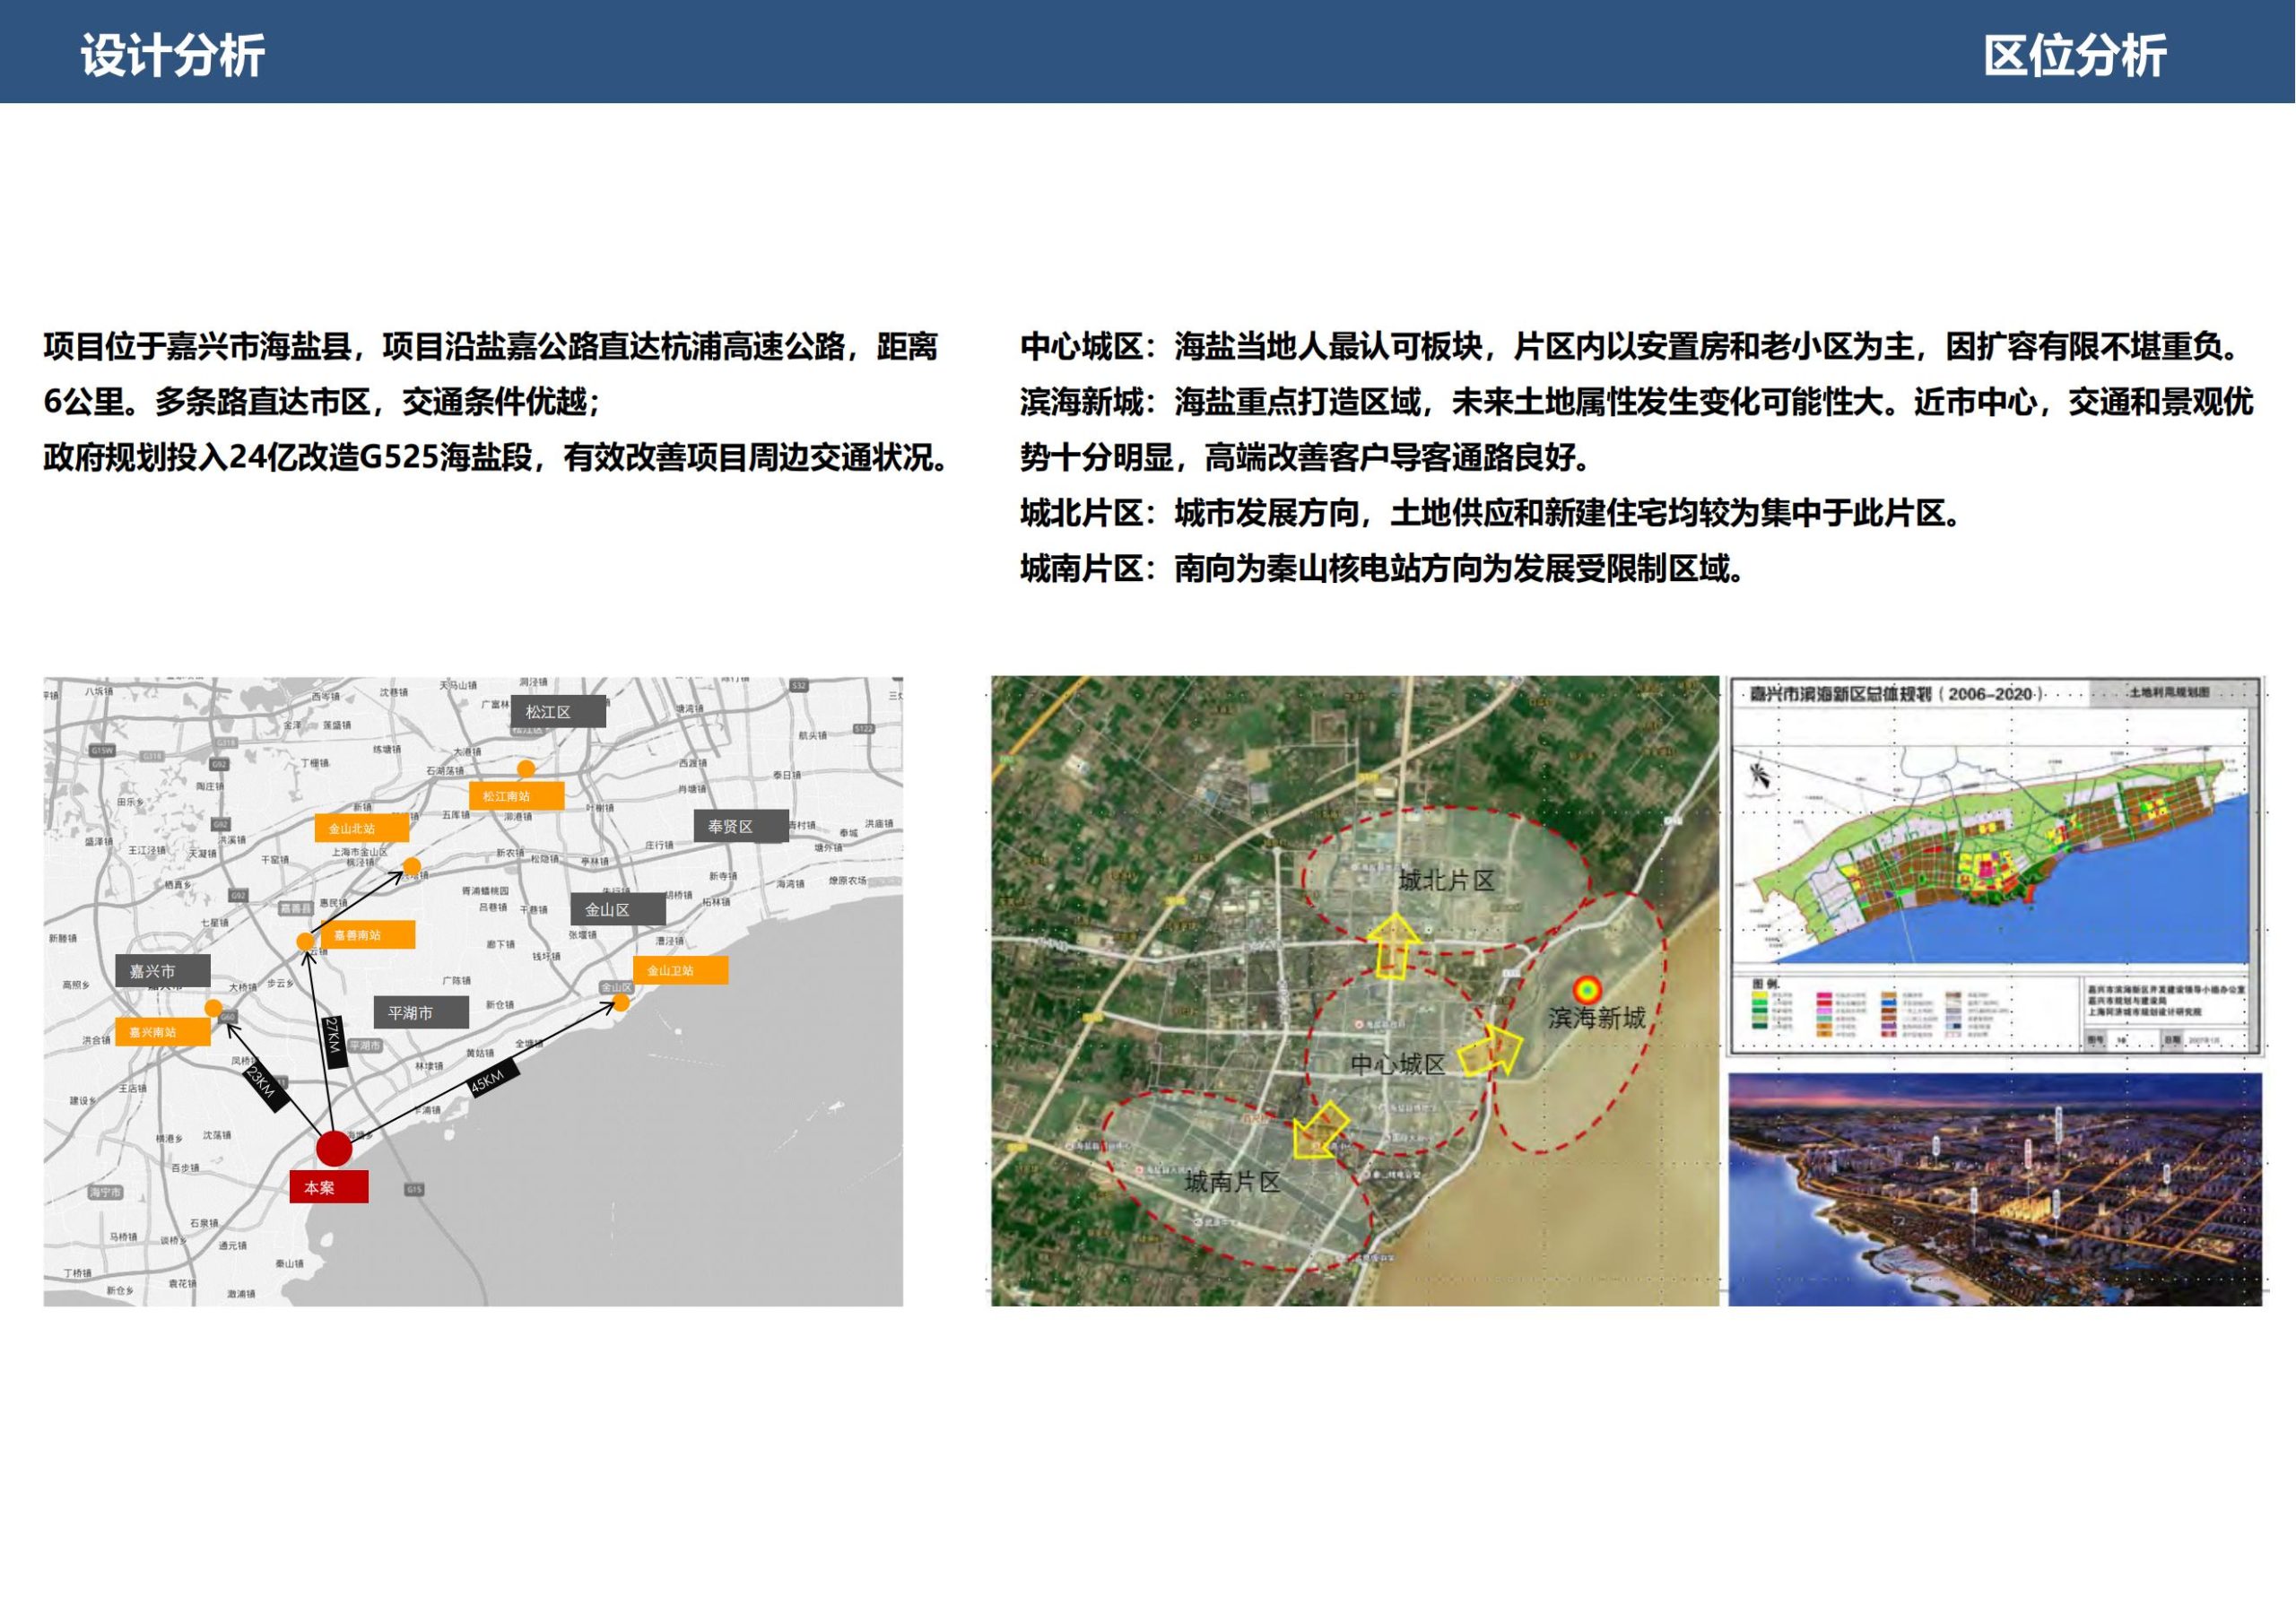Image resolution: width=2296 pixels, height=1623 pixels.
Task: Click 秦山镇 town name on map
Action: pyautogui.click(x=290, y=1264)
